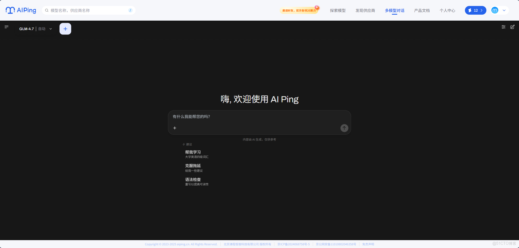Open the 发现供应商 menu
This screenshot has width=519, height=248.
click(365, 11)
